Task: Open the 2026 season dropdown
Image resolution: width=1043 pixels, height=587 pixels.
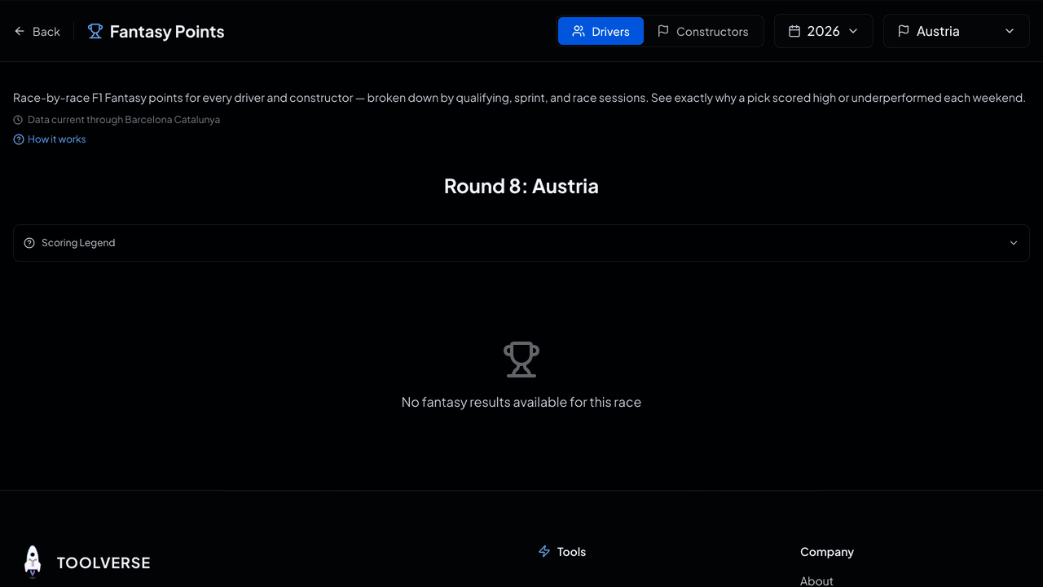Action: tap(823, 31)
